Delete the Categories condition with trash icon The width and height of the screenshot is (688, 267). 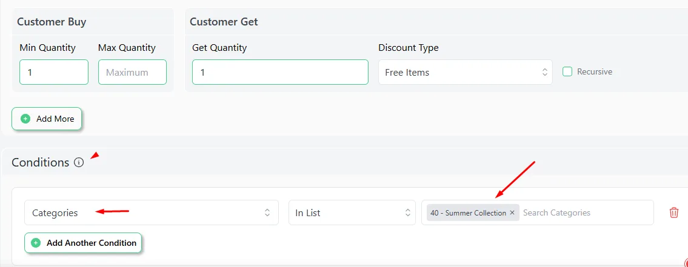point(674,213)
